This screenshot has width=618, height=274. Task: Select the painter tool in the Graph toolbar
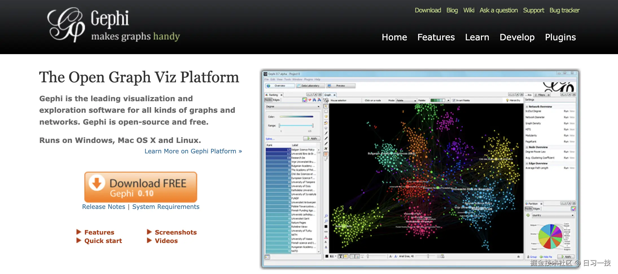pyautogui.click(x=326, y=122)
